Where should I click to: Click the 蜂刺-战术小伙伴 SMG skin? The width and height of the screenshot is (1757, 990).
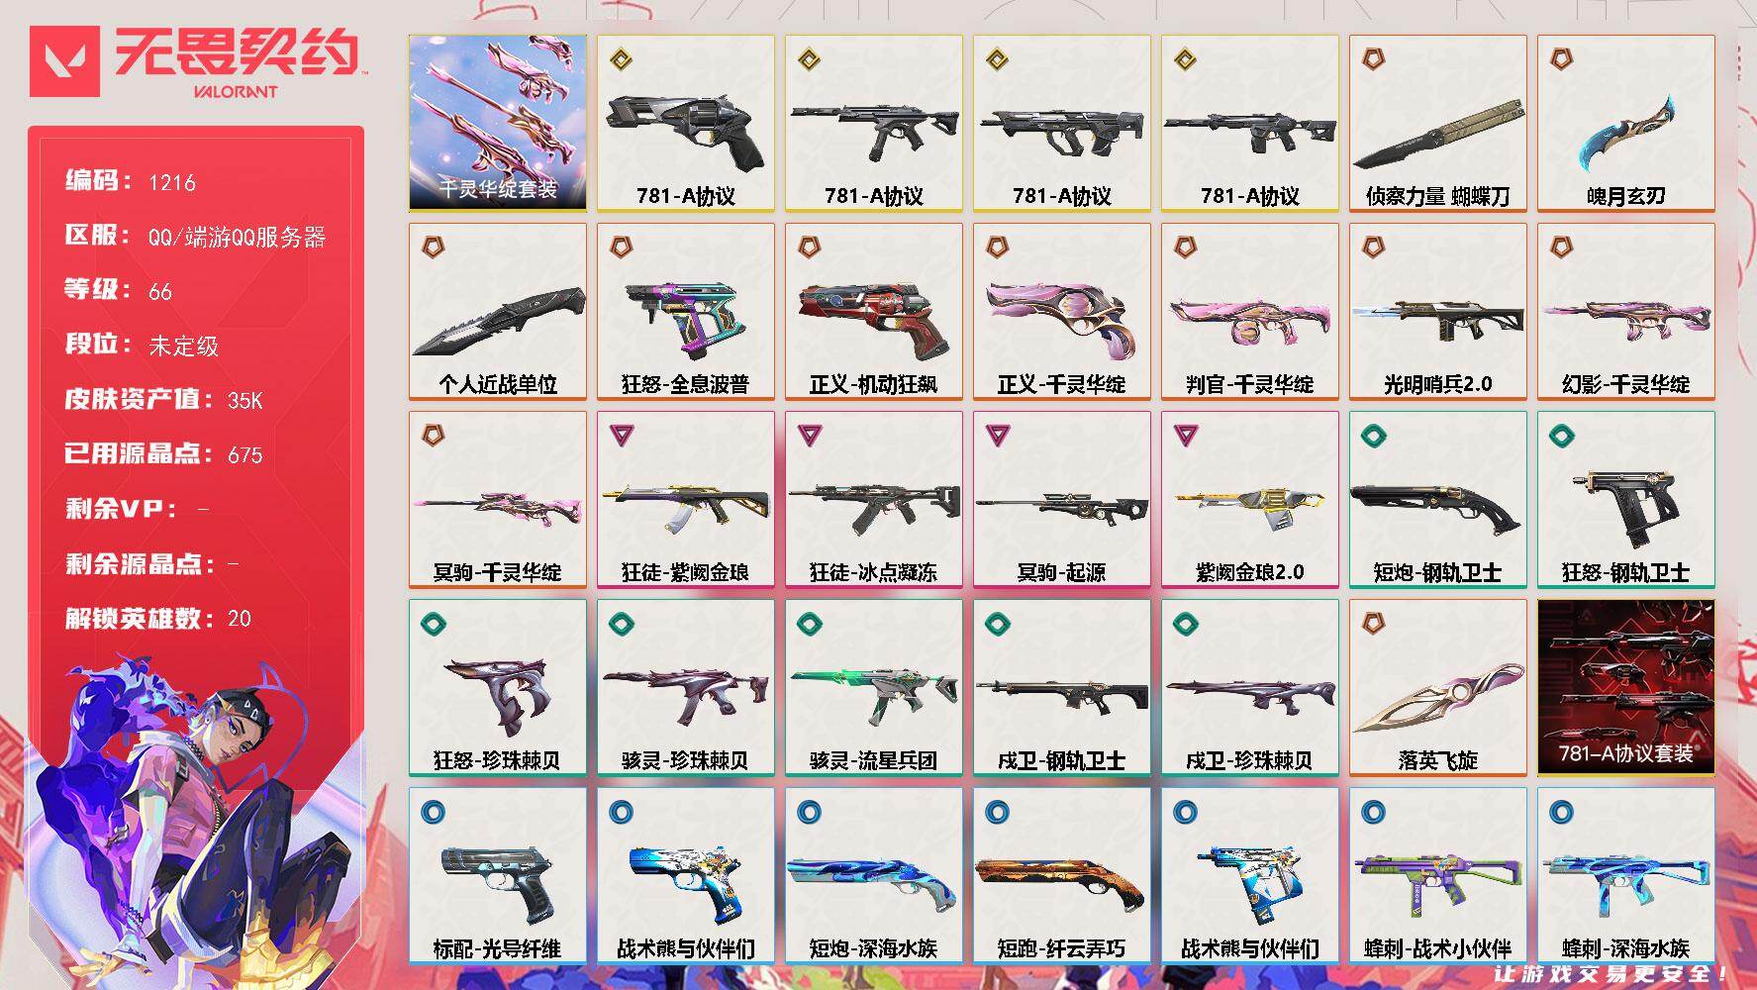(x=1438, y=876)
